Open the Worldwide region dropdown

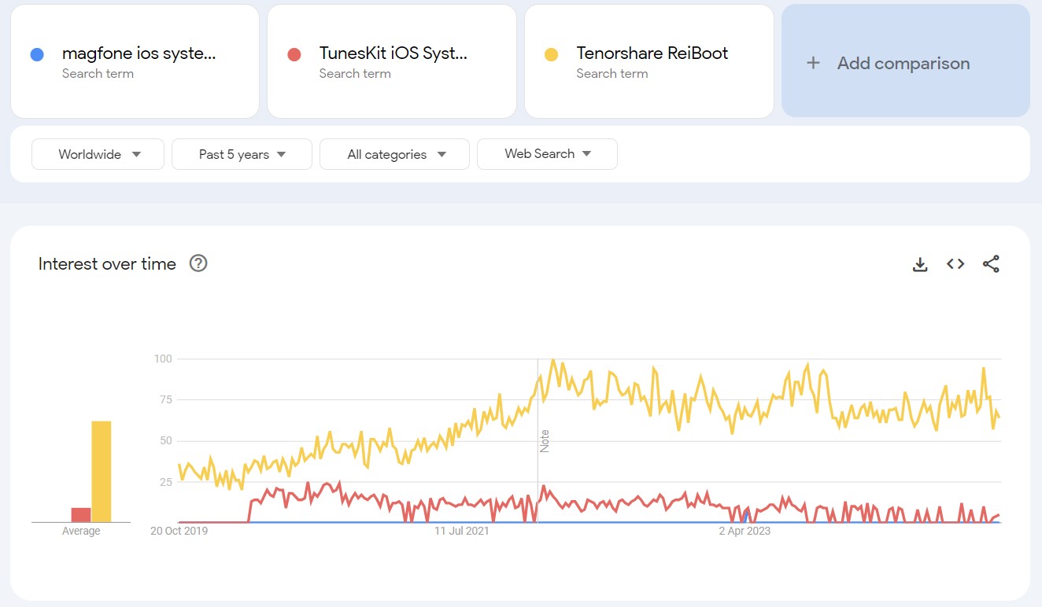click(x=98, y=154)
